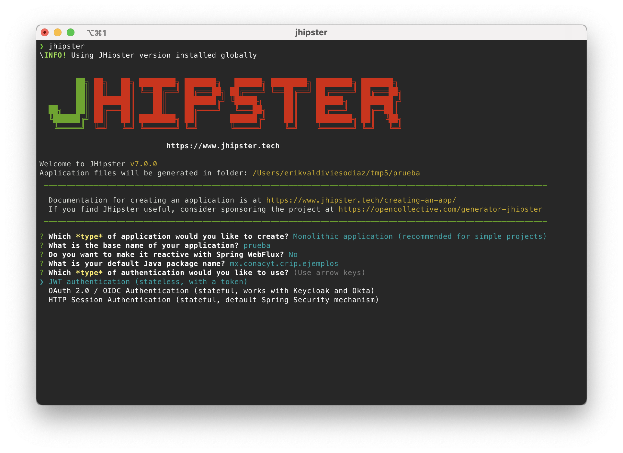Click the question about authentication type
Screen dimensions: 623x453
[168, 273]
